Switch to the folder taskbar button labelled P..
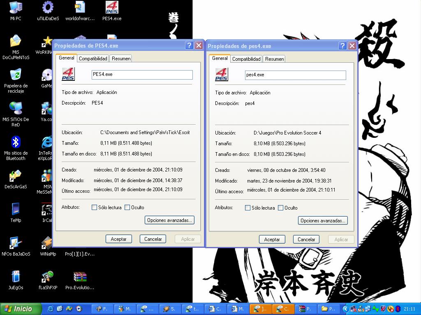Screen dimensions: 421x315 pos(329,309)
